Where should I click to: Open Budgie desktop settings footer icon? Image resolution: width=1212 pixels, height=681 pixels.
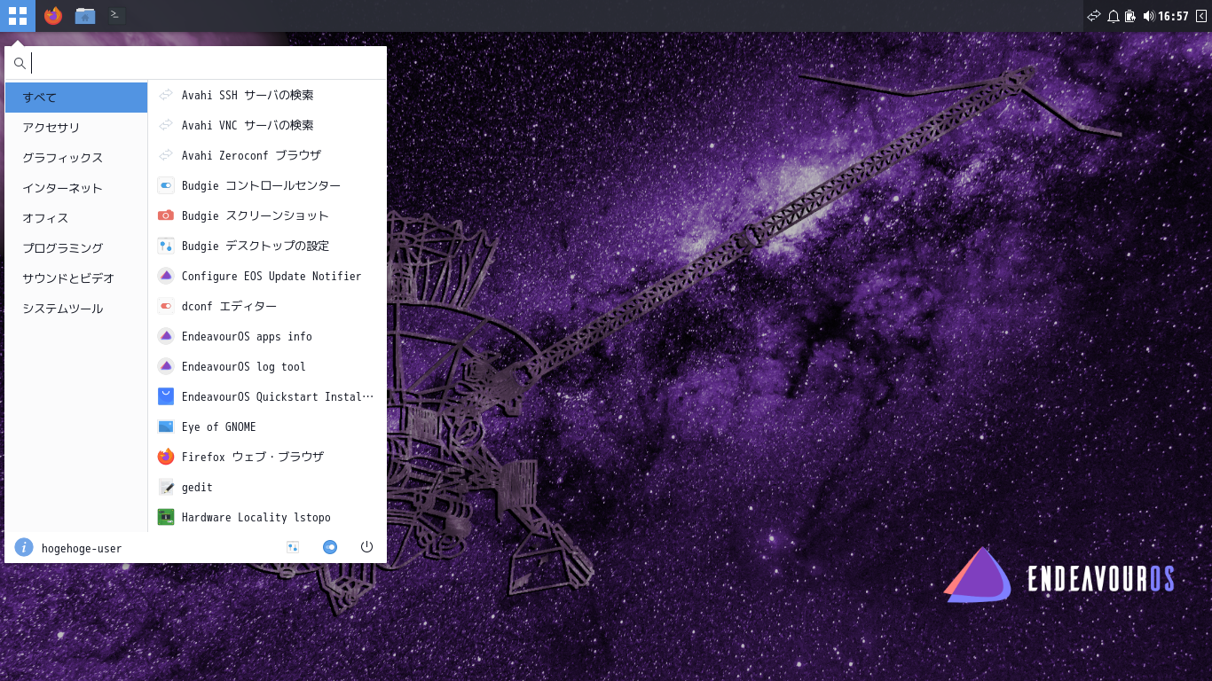click(x=293, y=547)
